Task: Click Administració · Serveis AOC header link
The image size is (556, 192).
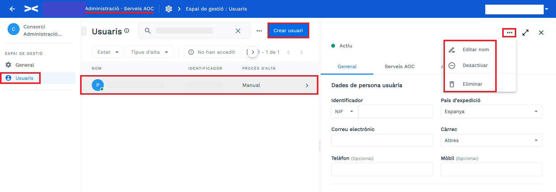Action: pyautogui.click(x=119, y=9)
